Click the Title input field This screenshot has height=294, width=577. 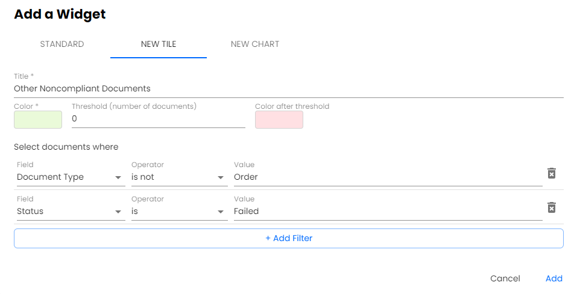tap(289, 89)
